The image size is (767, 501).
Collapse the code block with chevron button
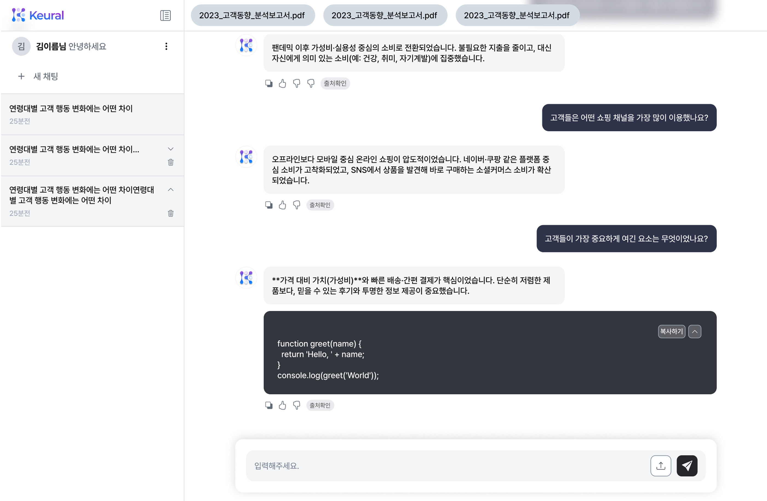click(694, 332)
